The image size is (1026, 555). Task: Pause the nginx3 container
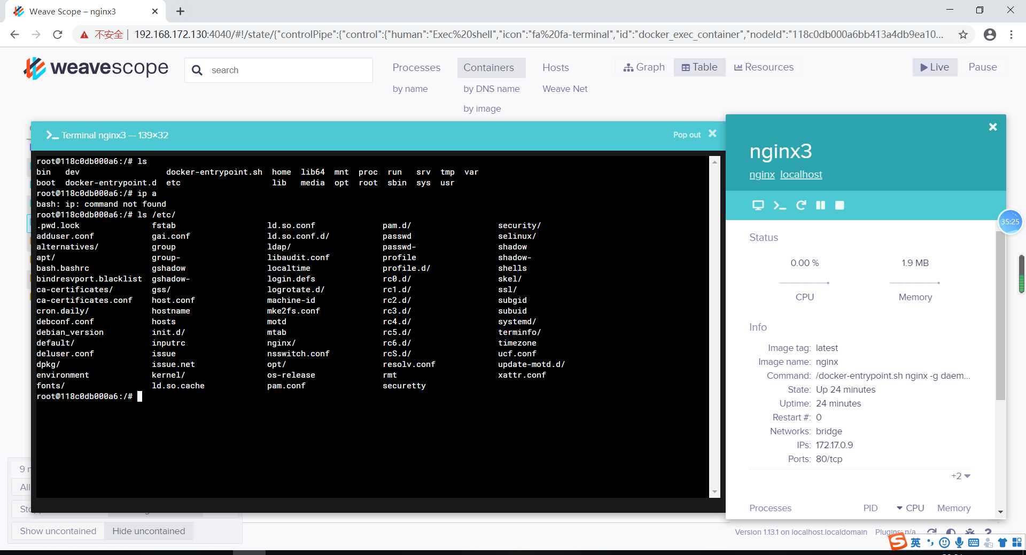coord(820,205)
